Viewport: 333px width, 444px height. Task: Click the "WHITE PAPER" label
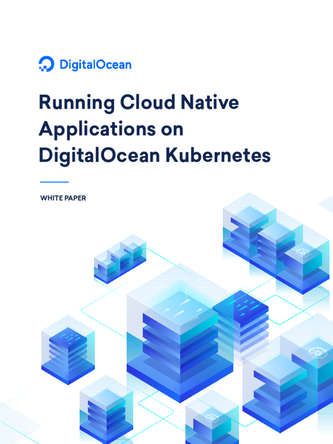[x=63, y=198]
